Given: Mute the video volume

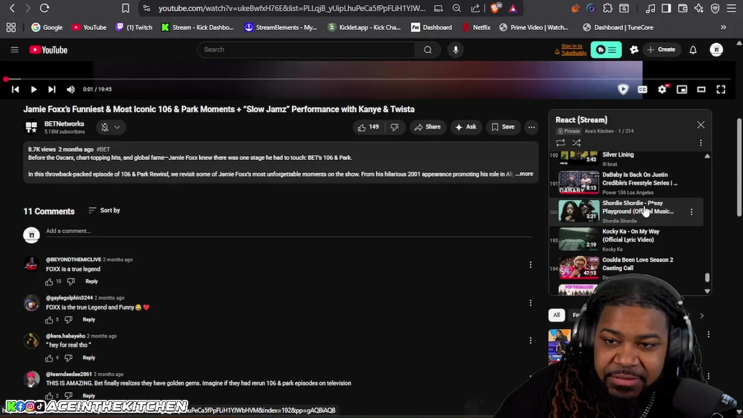Looking at the screenshot, I should [71, 89].
